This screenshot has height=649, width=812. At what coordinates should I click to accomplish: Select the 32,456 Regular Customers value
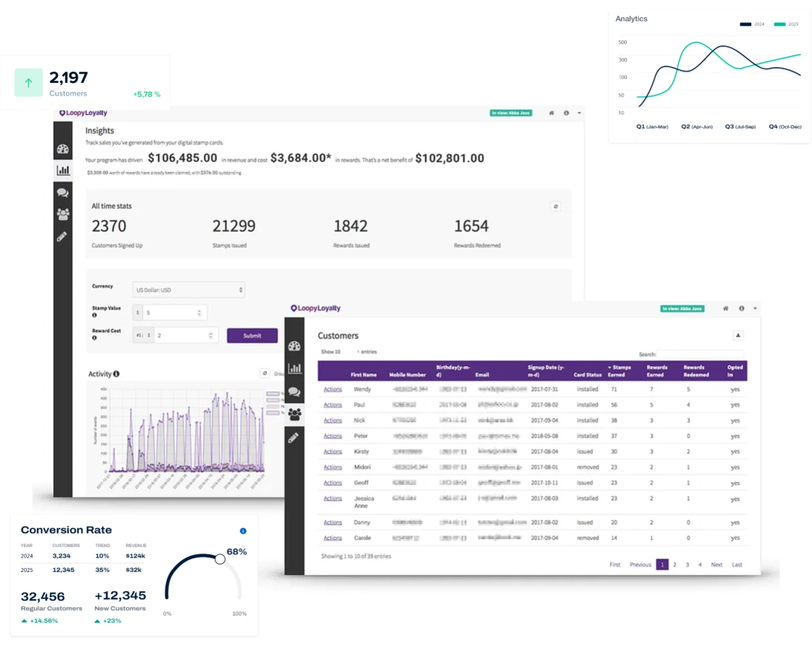click(43, 597)
